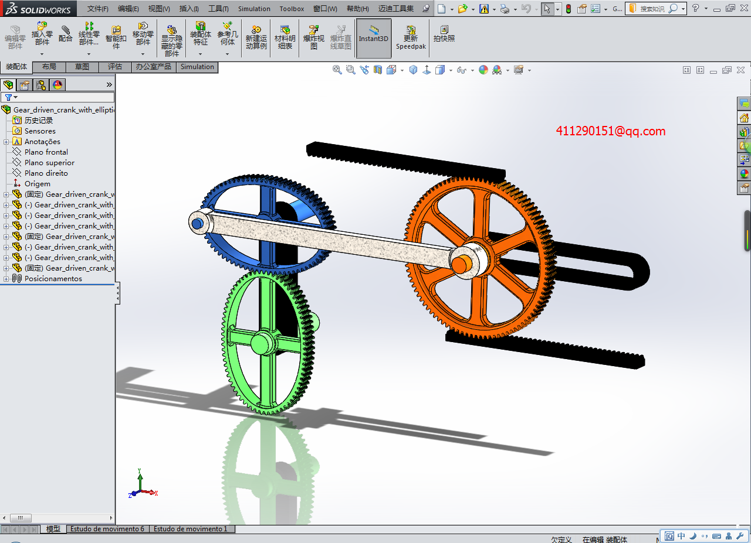Expand the Anotações tree node
The height and width of the screenshot is (543, 751).
[x=6, y=142]
